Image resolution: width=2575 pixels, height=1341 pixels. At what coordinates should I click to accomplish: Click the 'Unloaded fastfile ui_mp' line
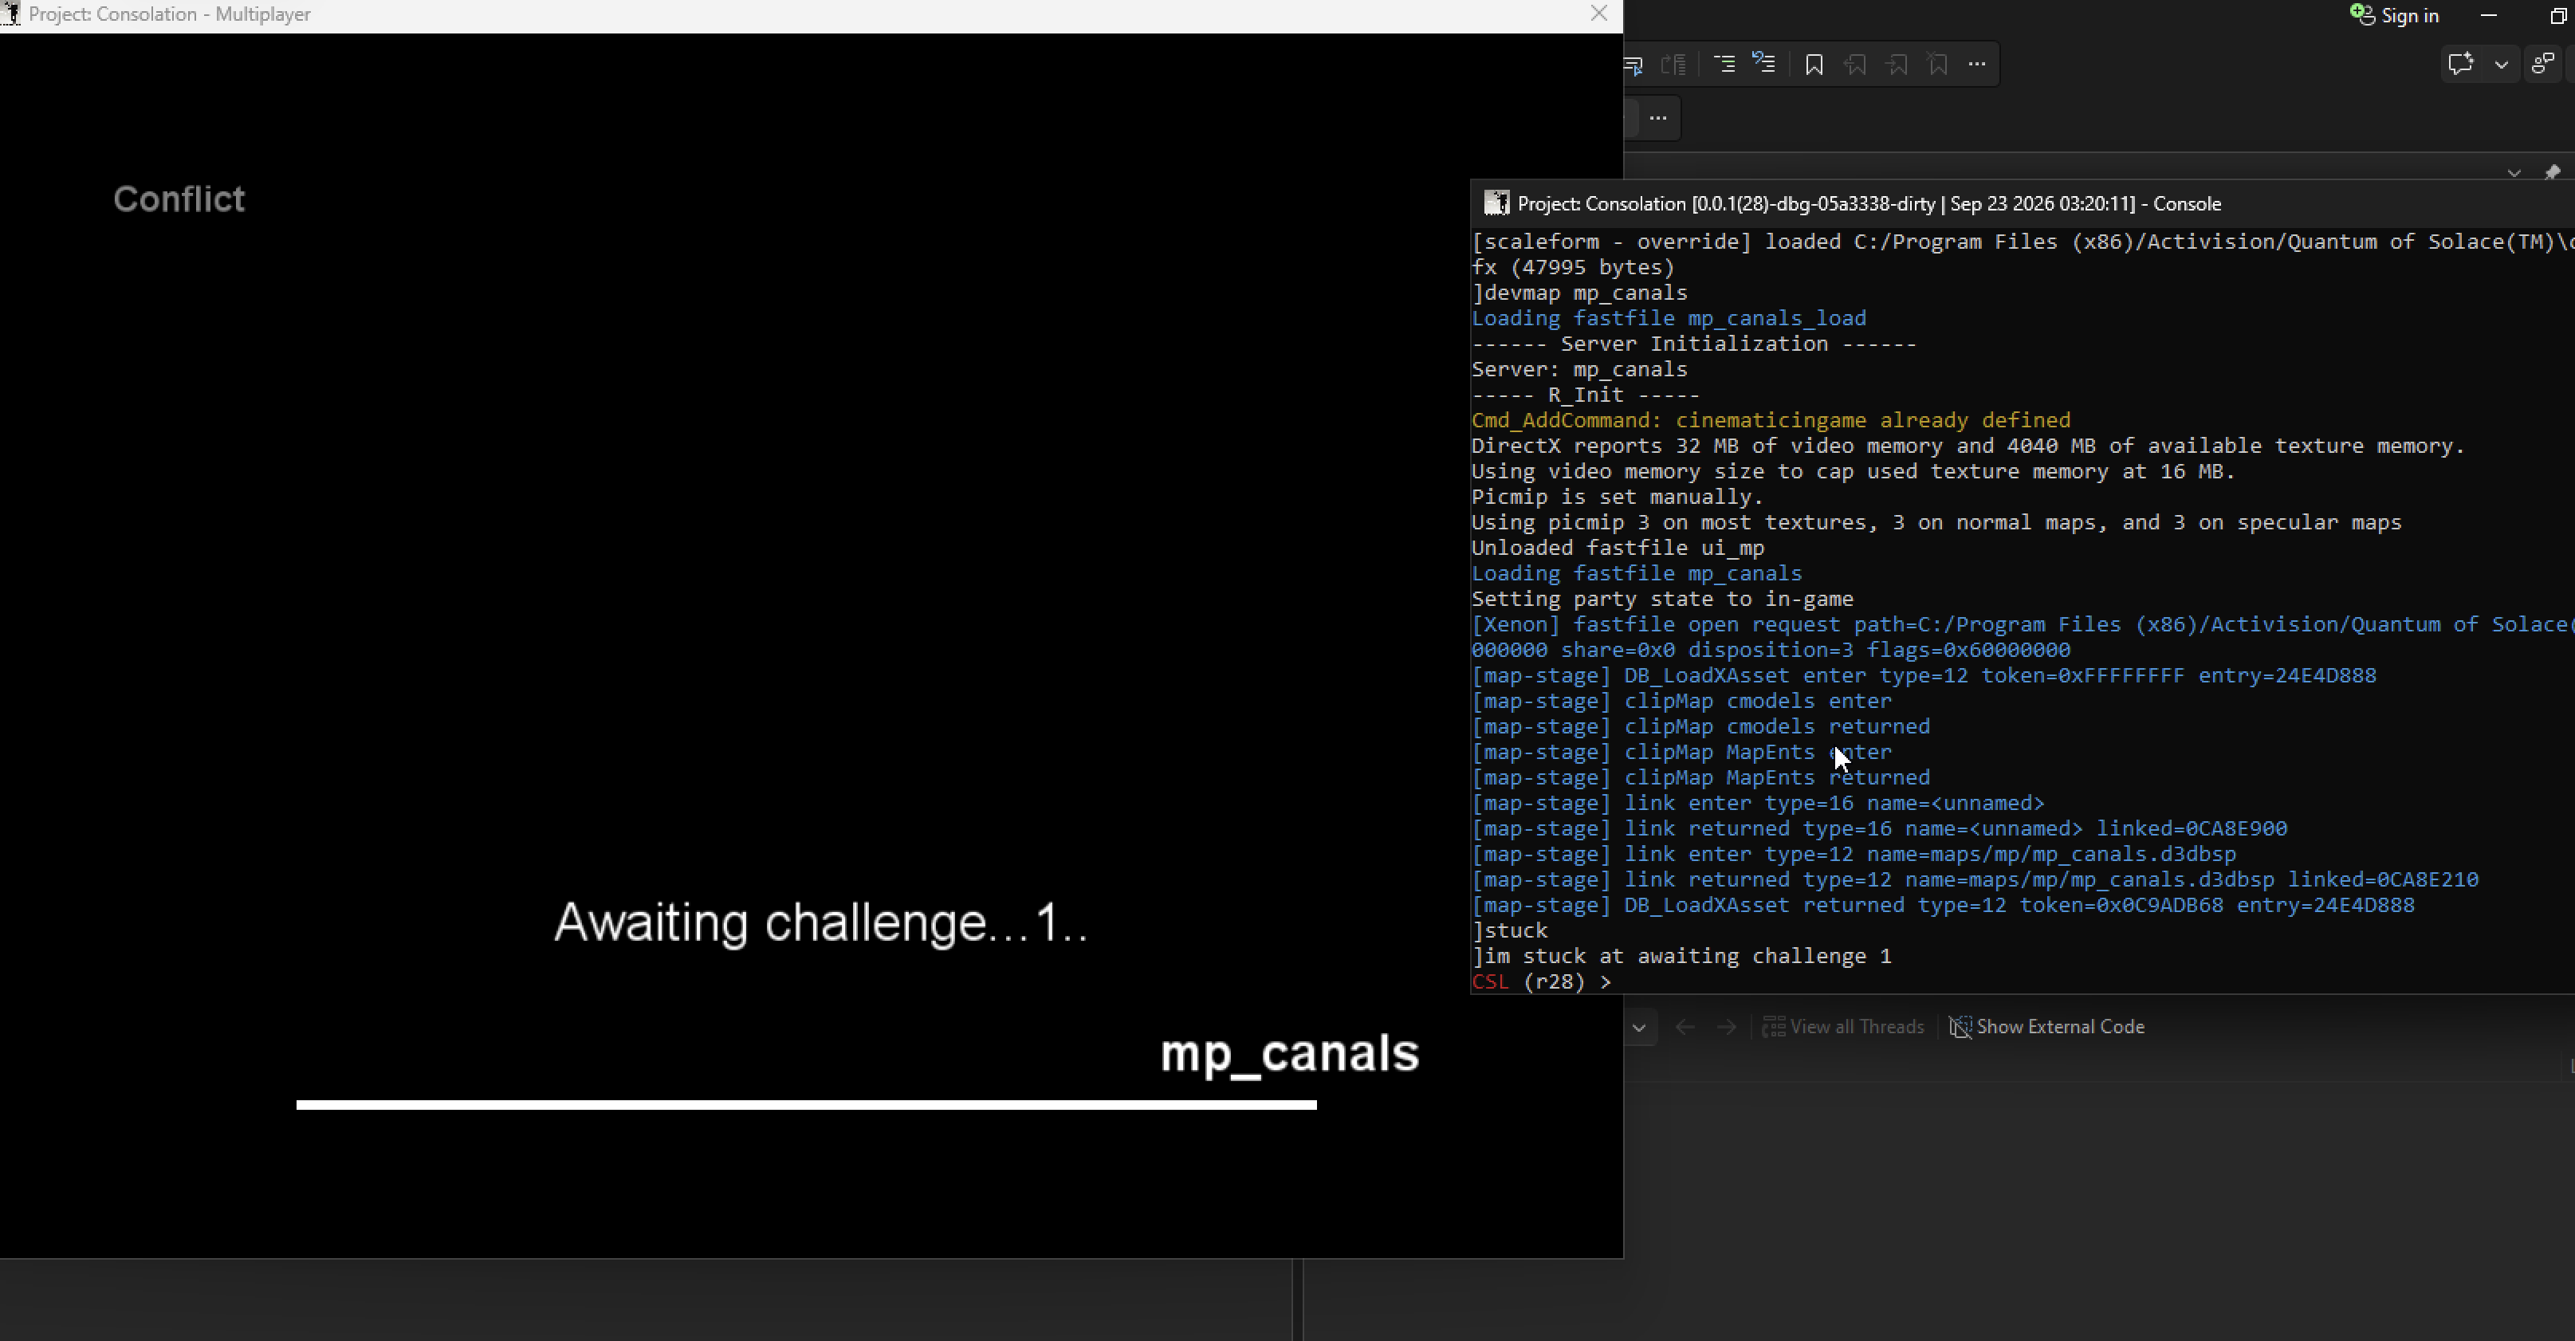1618,548
